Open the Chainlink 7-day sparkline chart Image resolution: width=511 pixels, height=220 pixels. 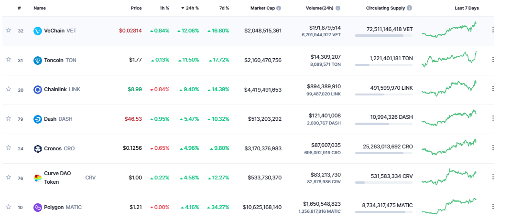click(x=449, y=88)
